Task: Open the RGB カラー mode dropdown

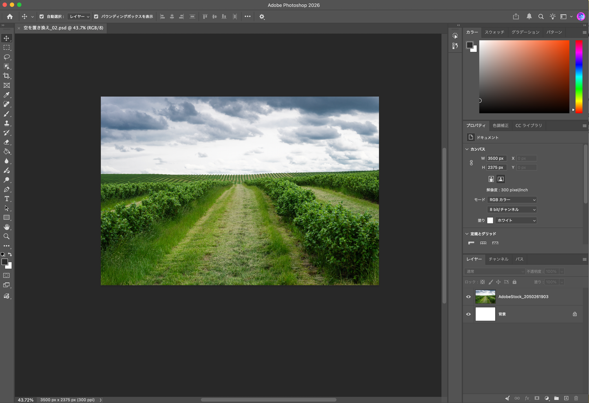Action: pyautogui.click(x=512, y=200)
